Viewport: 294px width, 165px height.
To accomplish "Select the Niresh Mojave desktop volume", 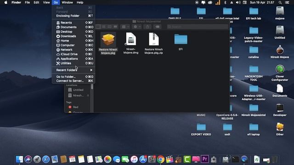I will (x=280, y=52).
